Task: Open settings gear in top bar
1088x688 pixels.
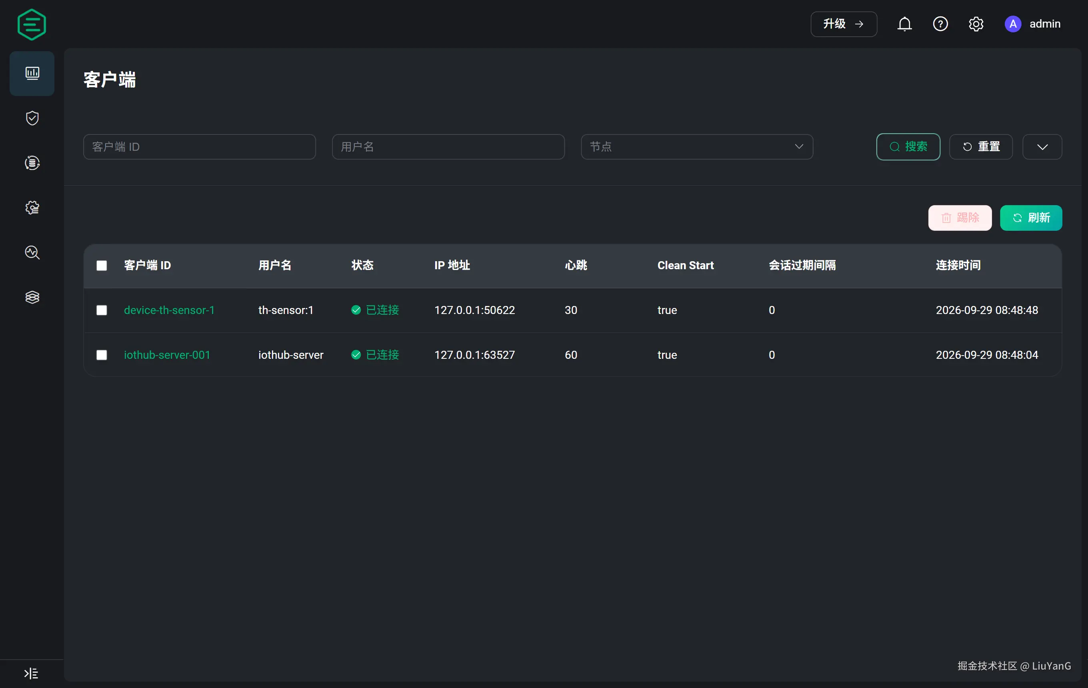Action: (x=976, y=24)
